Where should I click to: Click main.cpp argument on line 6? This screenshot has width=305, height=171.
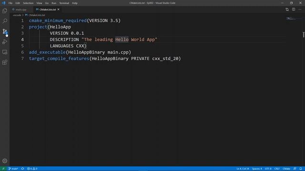118,52
